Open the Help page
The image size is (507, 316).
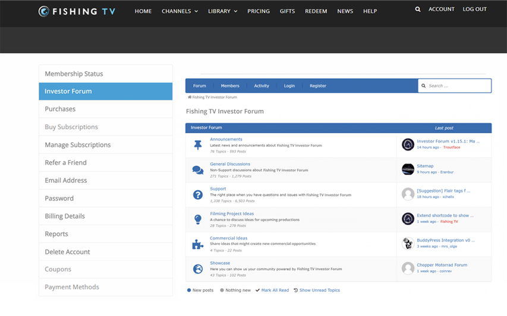[370, 11]
